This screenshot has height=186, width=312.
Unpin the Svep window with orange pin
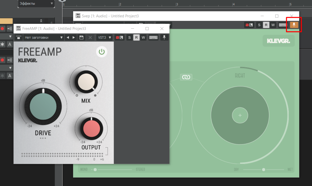[294, 25]
